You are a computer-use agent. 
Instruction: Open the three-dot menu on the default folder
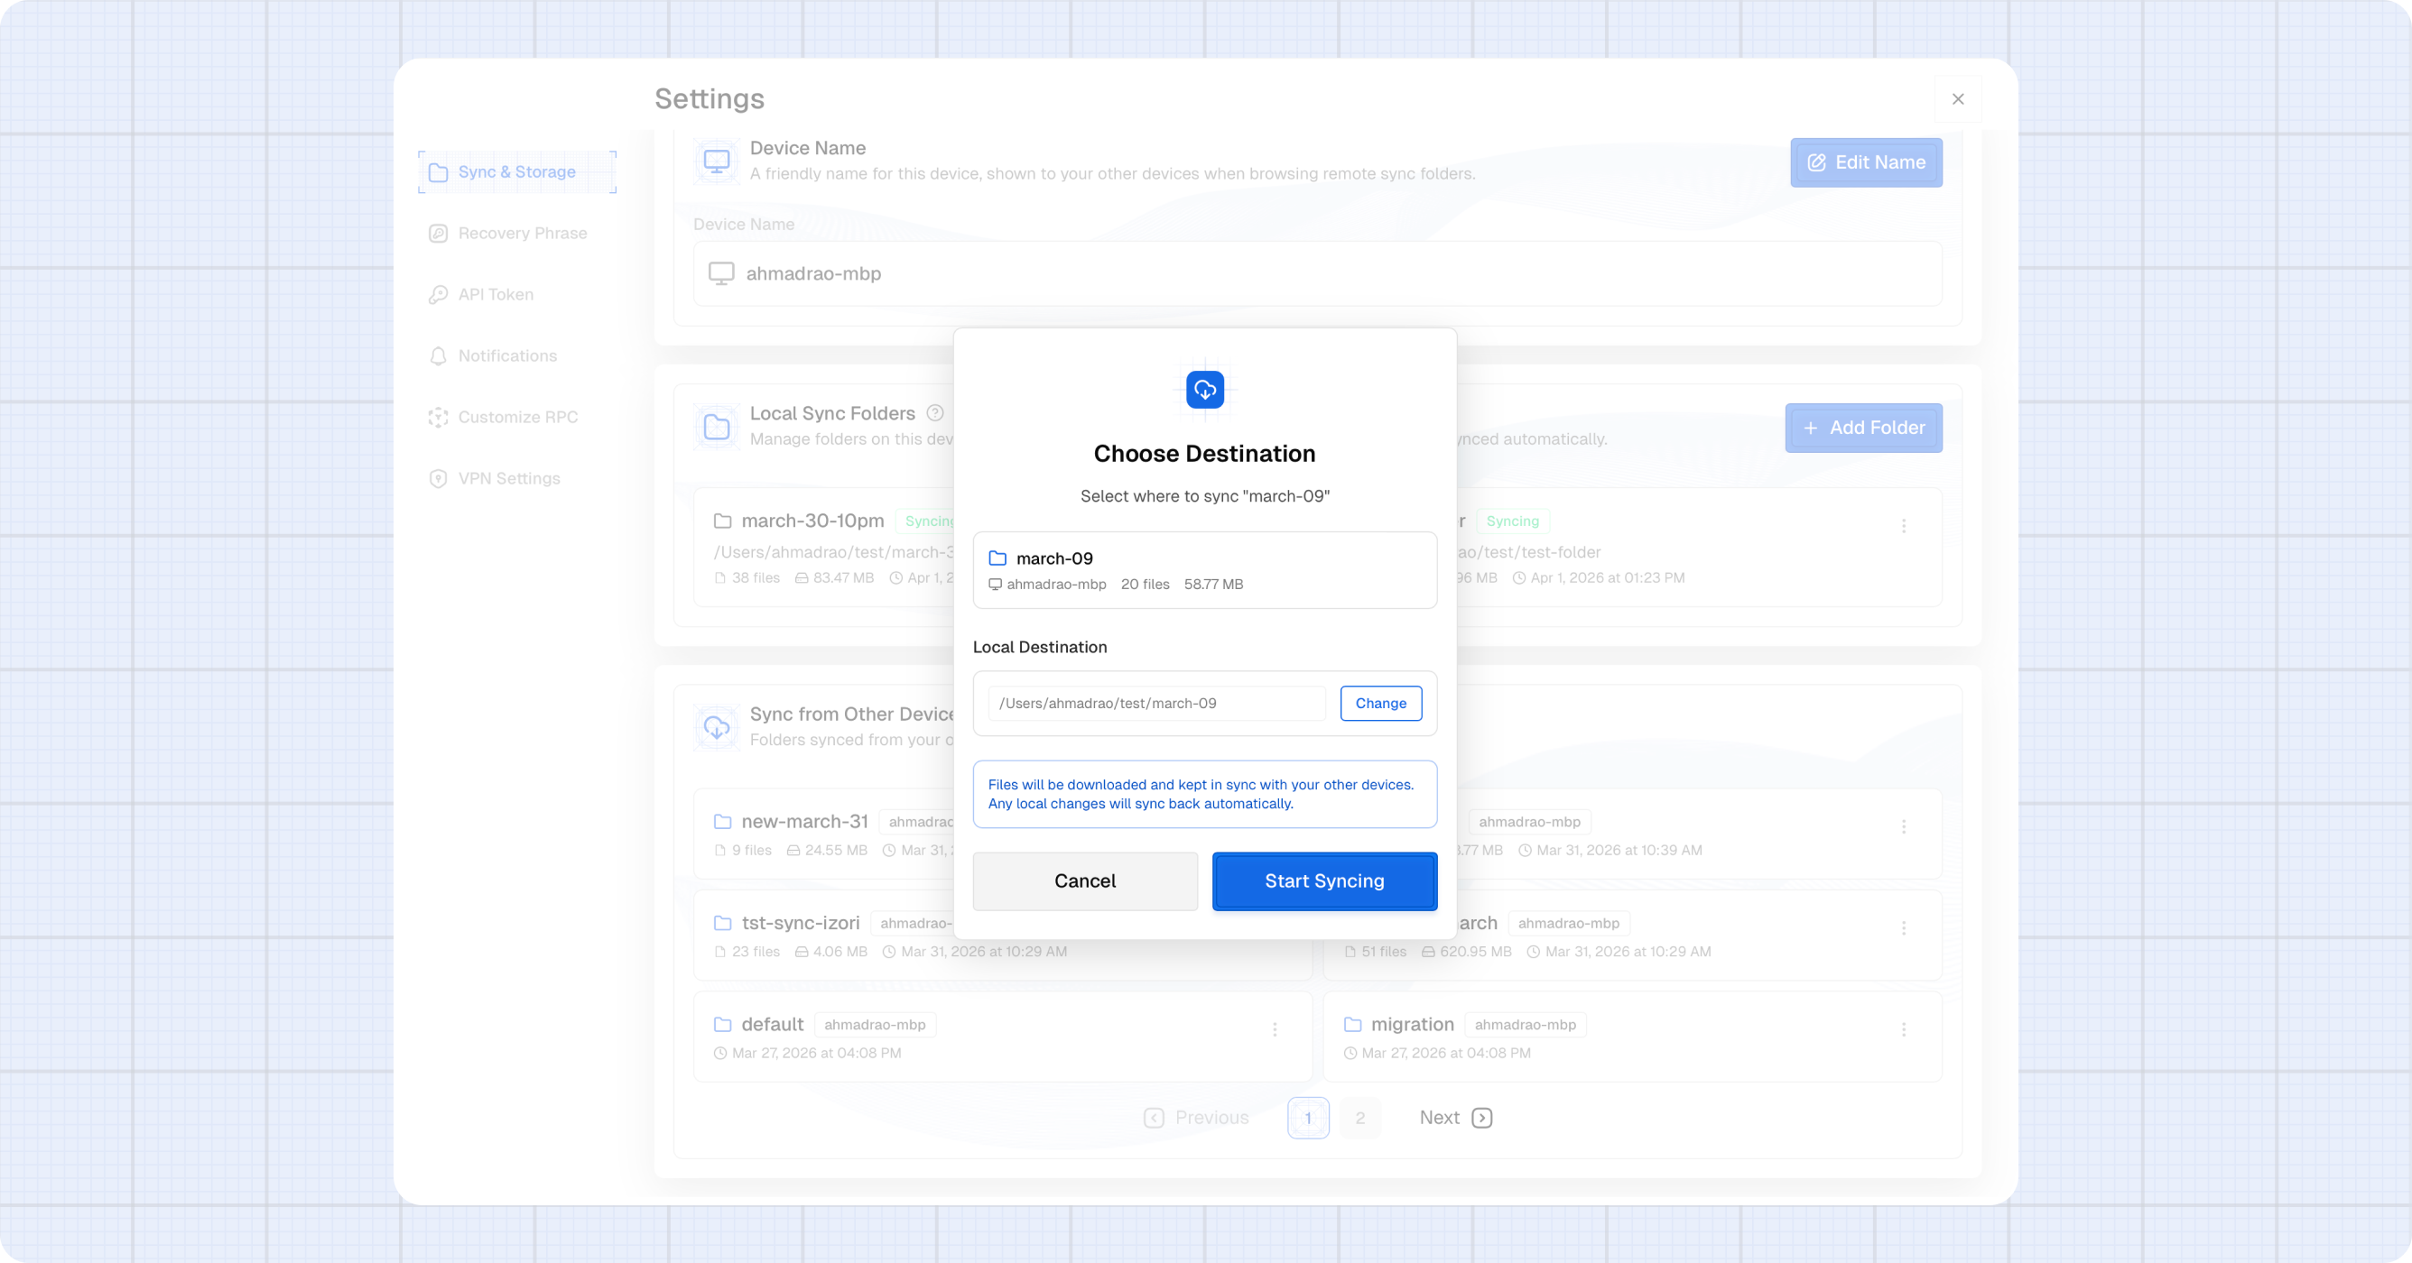point(1276,1029)
